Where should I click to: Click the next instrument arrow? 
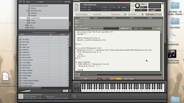click(128, 5)
